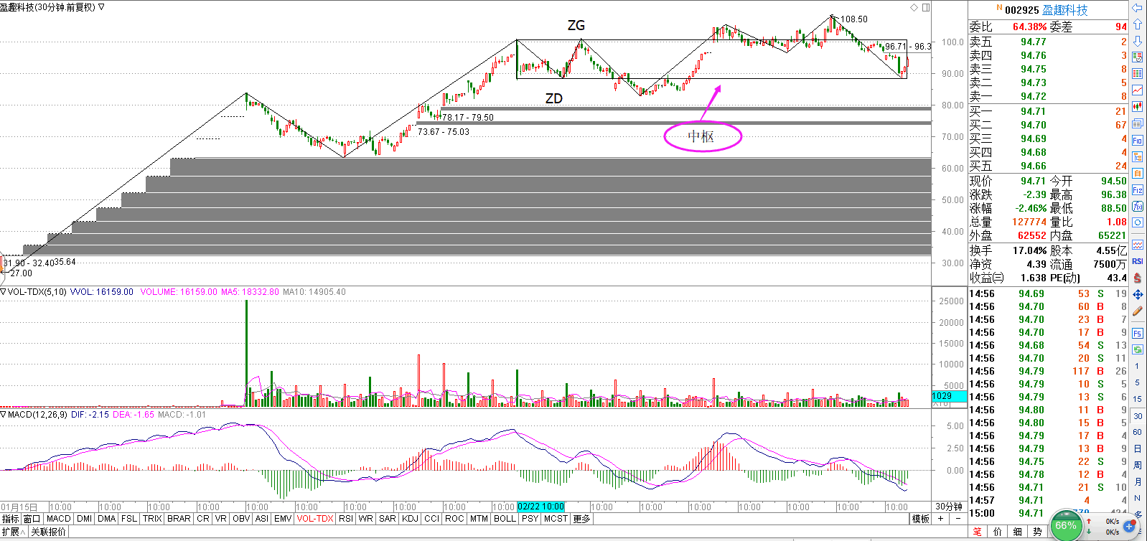Screen dimensions: 1147x541
Task: Select the blue four-way move cursor tool
Action: tap(1137, 295)
